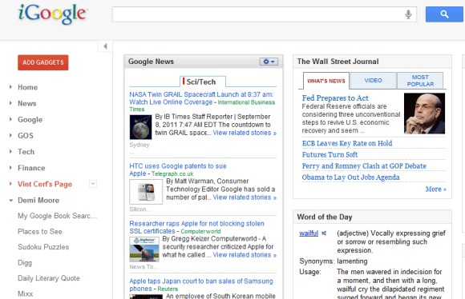Open the NASA Twin GRAIL Spacecraft Launch headline
Image resolution: width=465 pixels, height=299 pixels.
click(201, 98)
